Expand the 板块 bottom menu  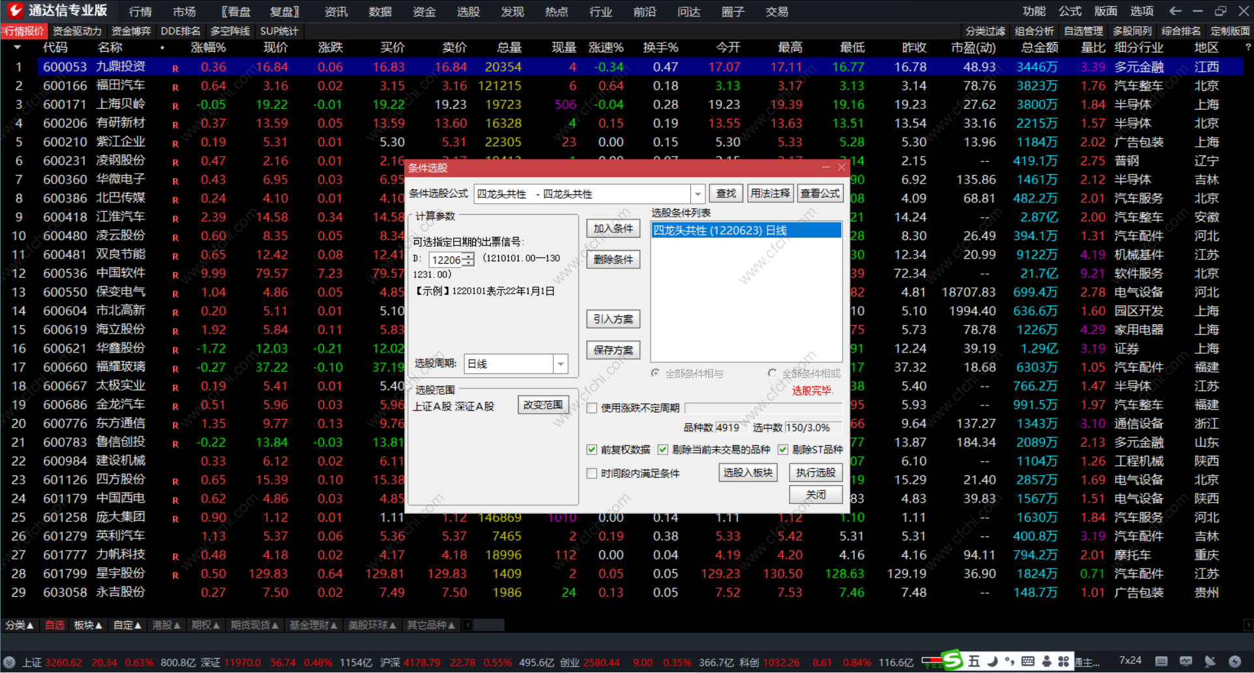[88, 625]
